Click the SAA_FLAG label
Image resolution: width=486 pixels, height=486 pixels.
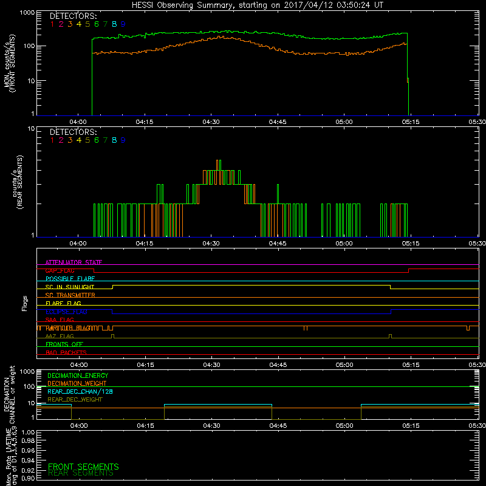tap(60, 320)
